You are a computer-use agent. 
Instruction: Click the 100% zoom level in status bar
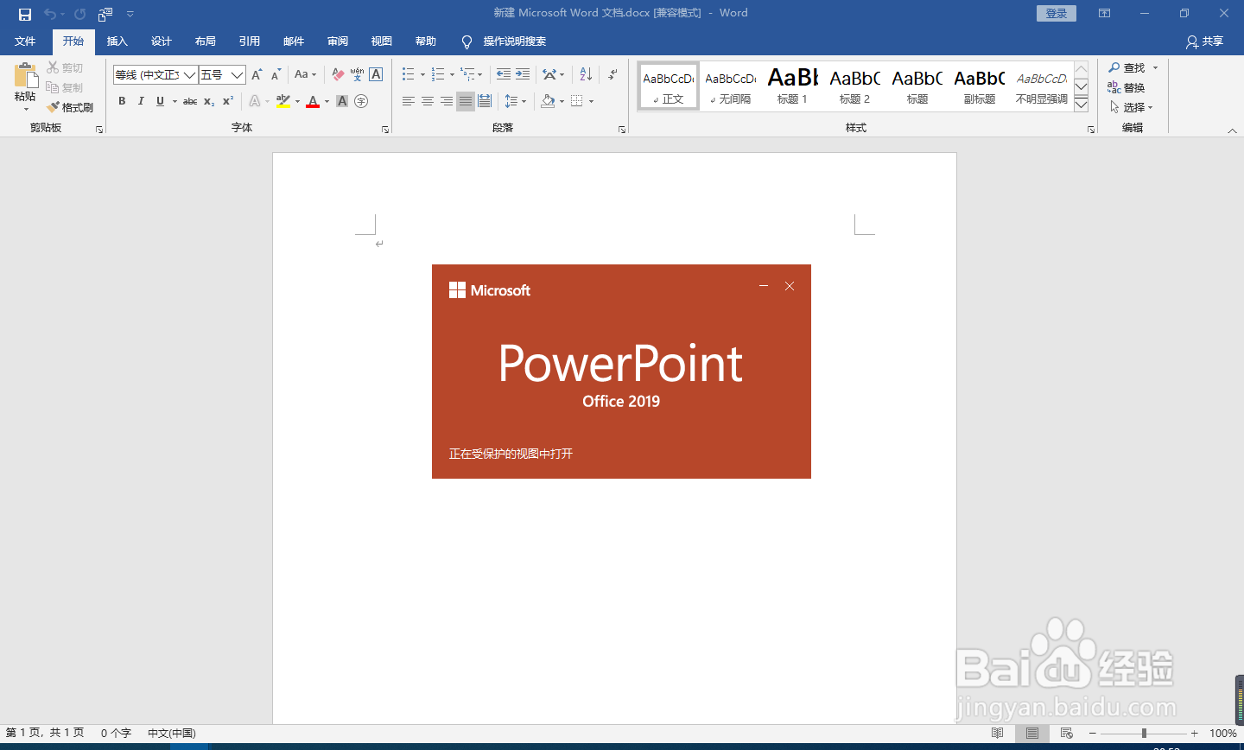pyautogui.click(x=1222, y=733)
